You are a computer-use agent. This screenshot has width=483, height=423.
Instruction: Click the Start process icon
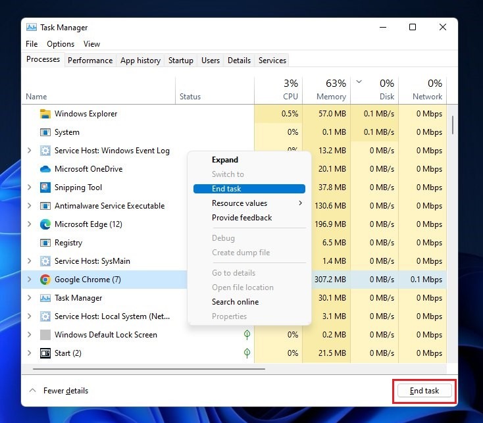(45, 353)
